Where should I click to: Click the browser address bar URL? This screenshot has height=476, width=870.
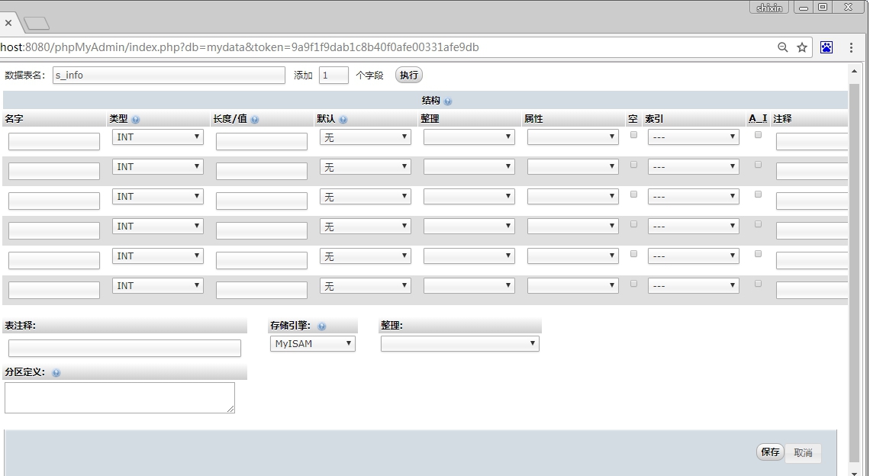click(239, 47)
